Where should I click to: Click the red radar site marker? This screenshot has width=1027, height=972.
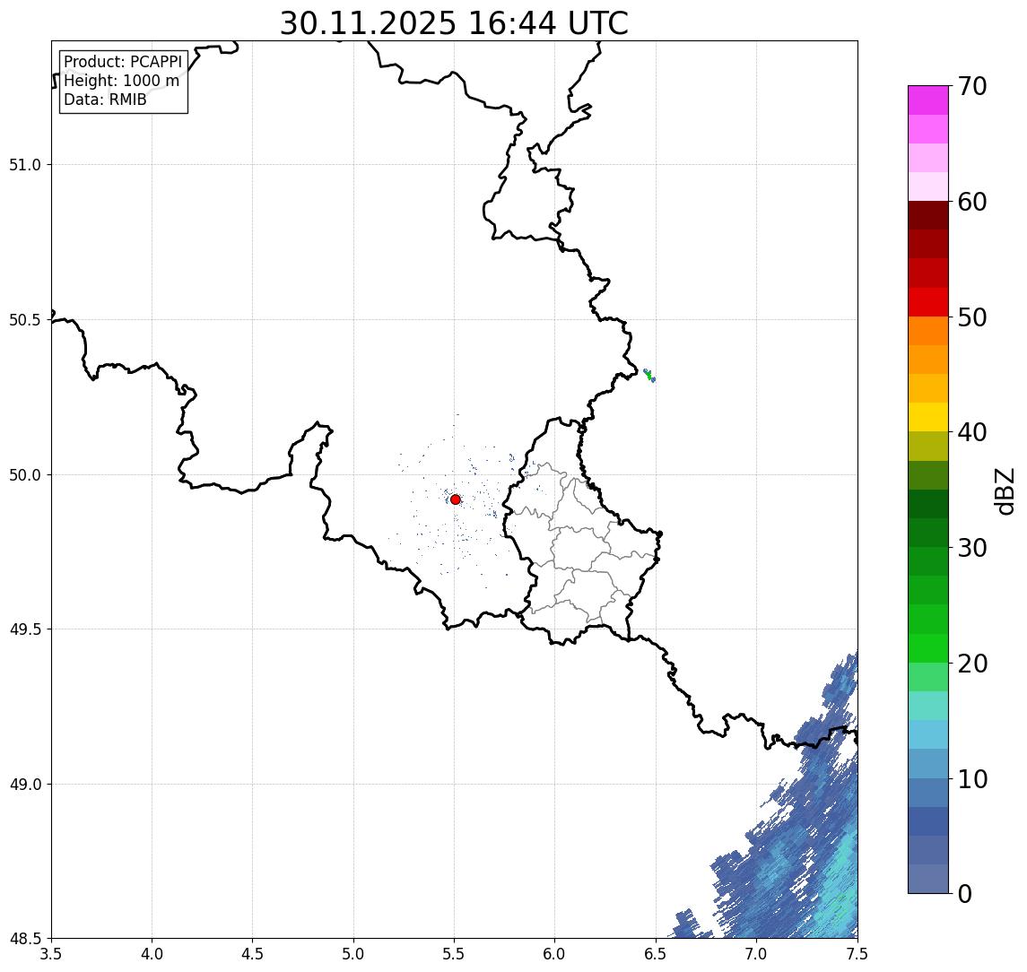pos(456,499)
